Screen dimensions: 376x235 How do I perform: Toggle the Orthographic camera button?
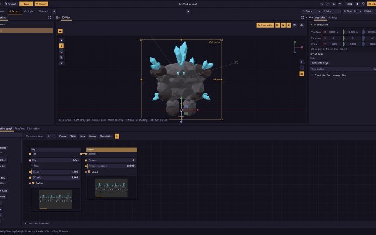265,25
